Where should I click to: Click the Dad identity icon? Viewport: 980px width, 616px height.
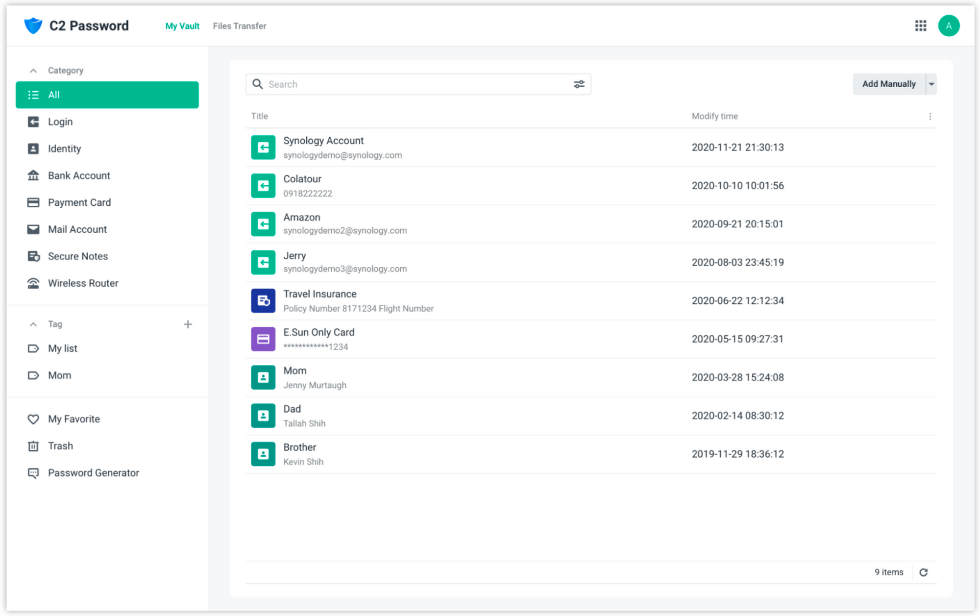click(263, 416)
